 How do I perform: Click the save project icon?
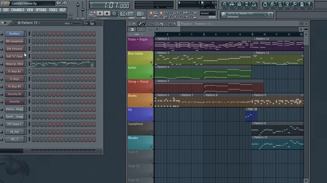272,5
